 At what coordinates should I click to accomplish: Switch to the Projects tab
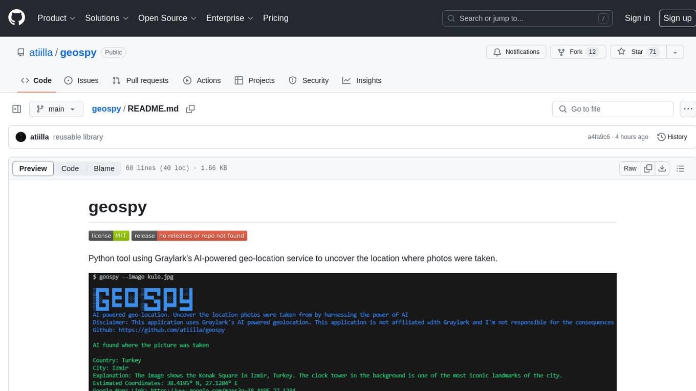click(x=254, y=80)
